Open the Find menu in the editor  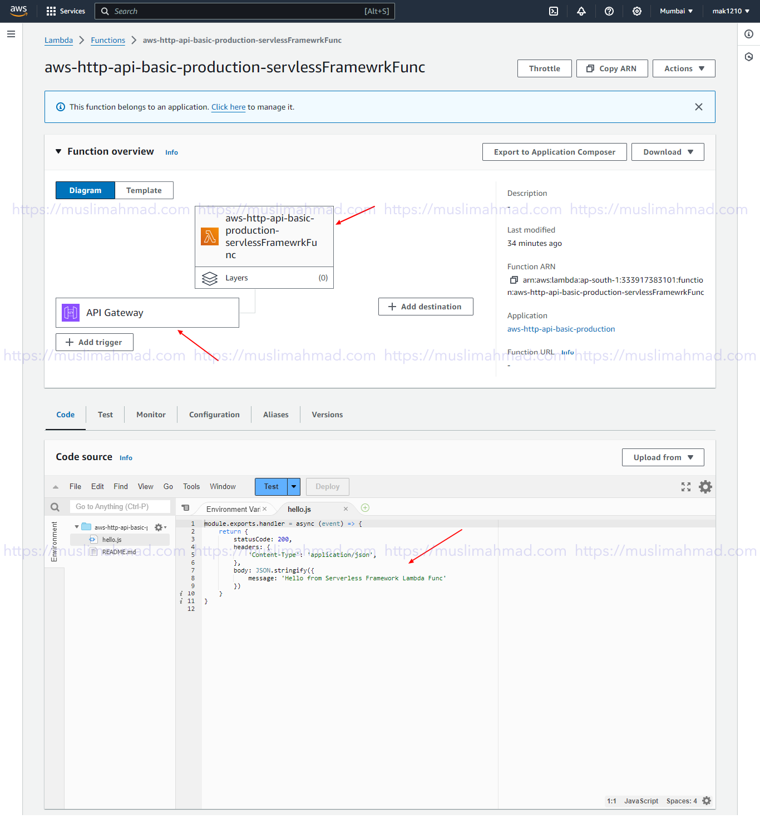tap(121, 486)
